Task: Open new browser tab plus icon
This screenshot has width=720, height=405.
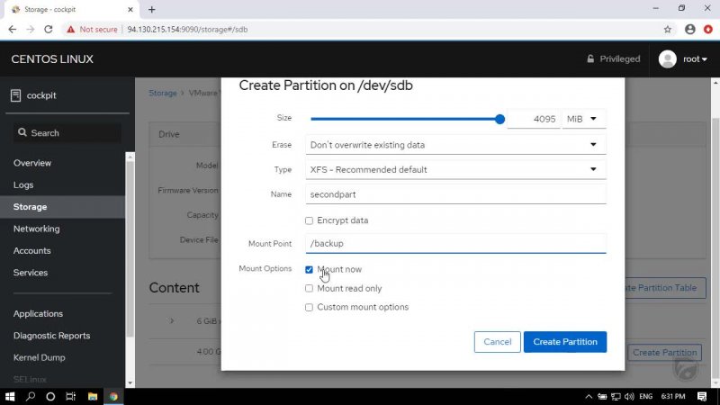Action: (x=151, y=9)
